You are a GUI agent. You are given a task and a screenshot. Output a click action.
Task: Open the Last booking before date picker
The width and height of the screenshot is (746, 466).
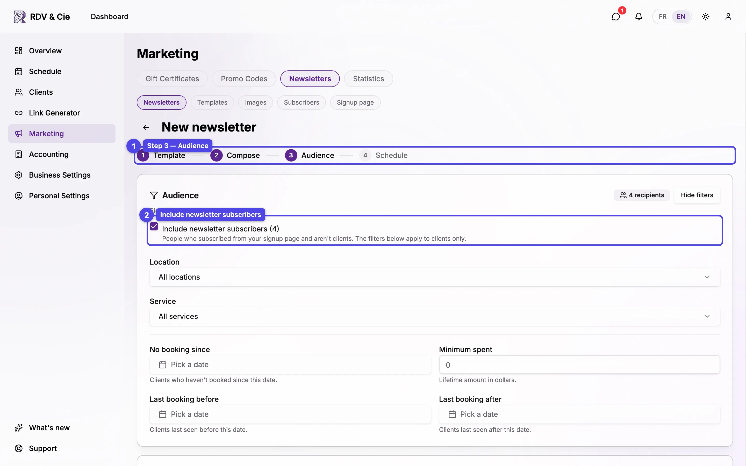290,414
